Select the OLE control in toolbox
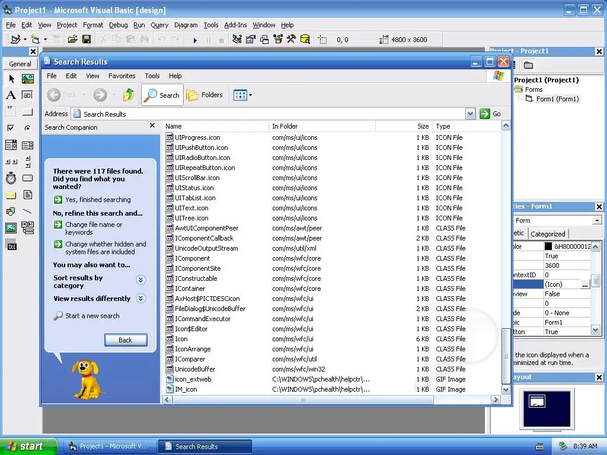The image size is (607, 455). 11,245
